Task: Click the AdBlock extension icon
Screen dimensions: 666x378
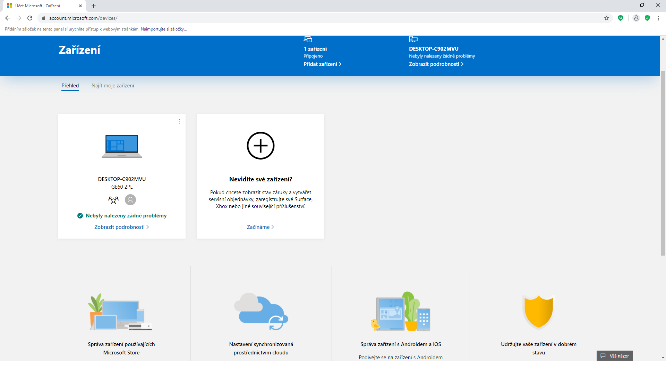Action: click(621, 18)
